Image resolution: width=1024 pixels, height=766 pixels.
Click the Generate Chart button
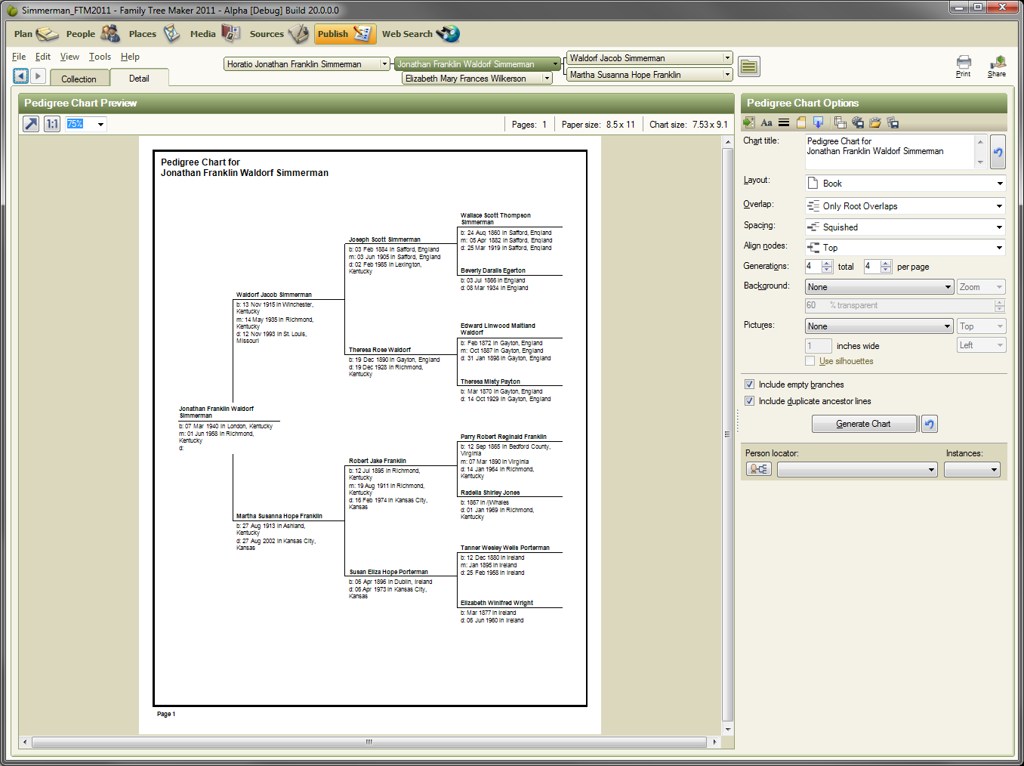coord(864,424)
